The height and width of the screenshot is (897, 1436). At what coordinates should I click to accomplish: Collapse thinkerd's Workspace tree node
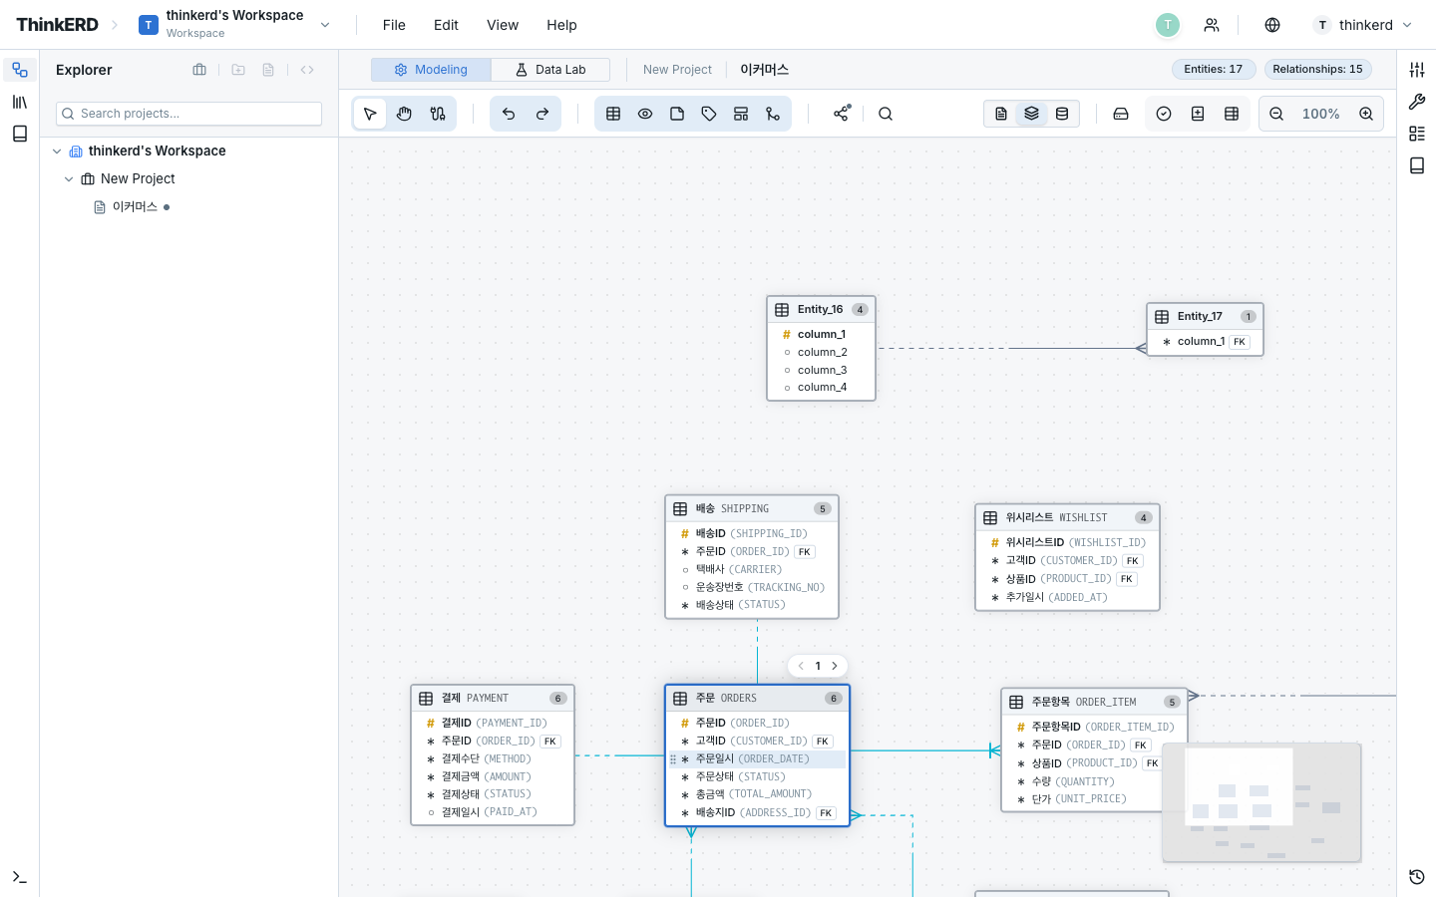[57, 151]
